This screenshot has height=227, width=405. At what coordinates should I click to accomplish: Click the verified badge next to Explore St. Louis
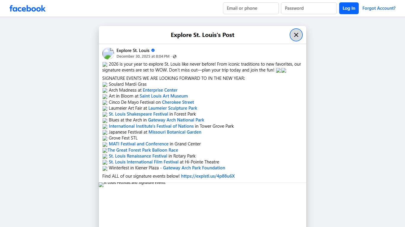point(153,50)
